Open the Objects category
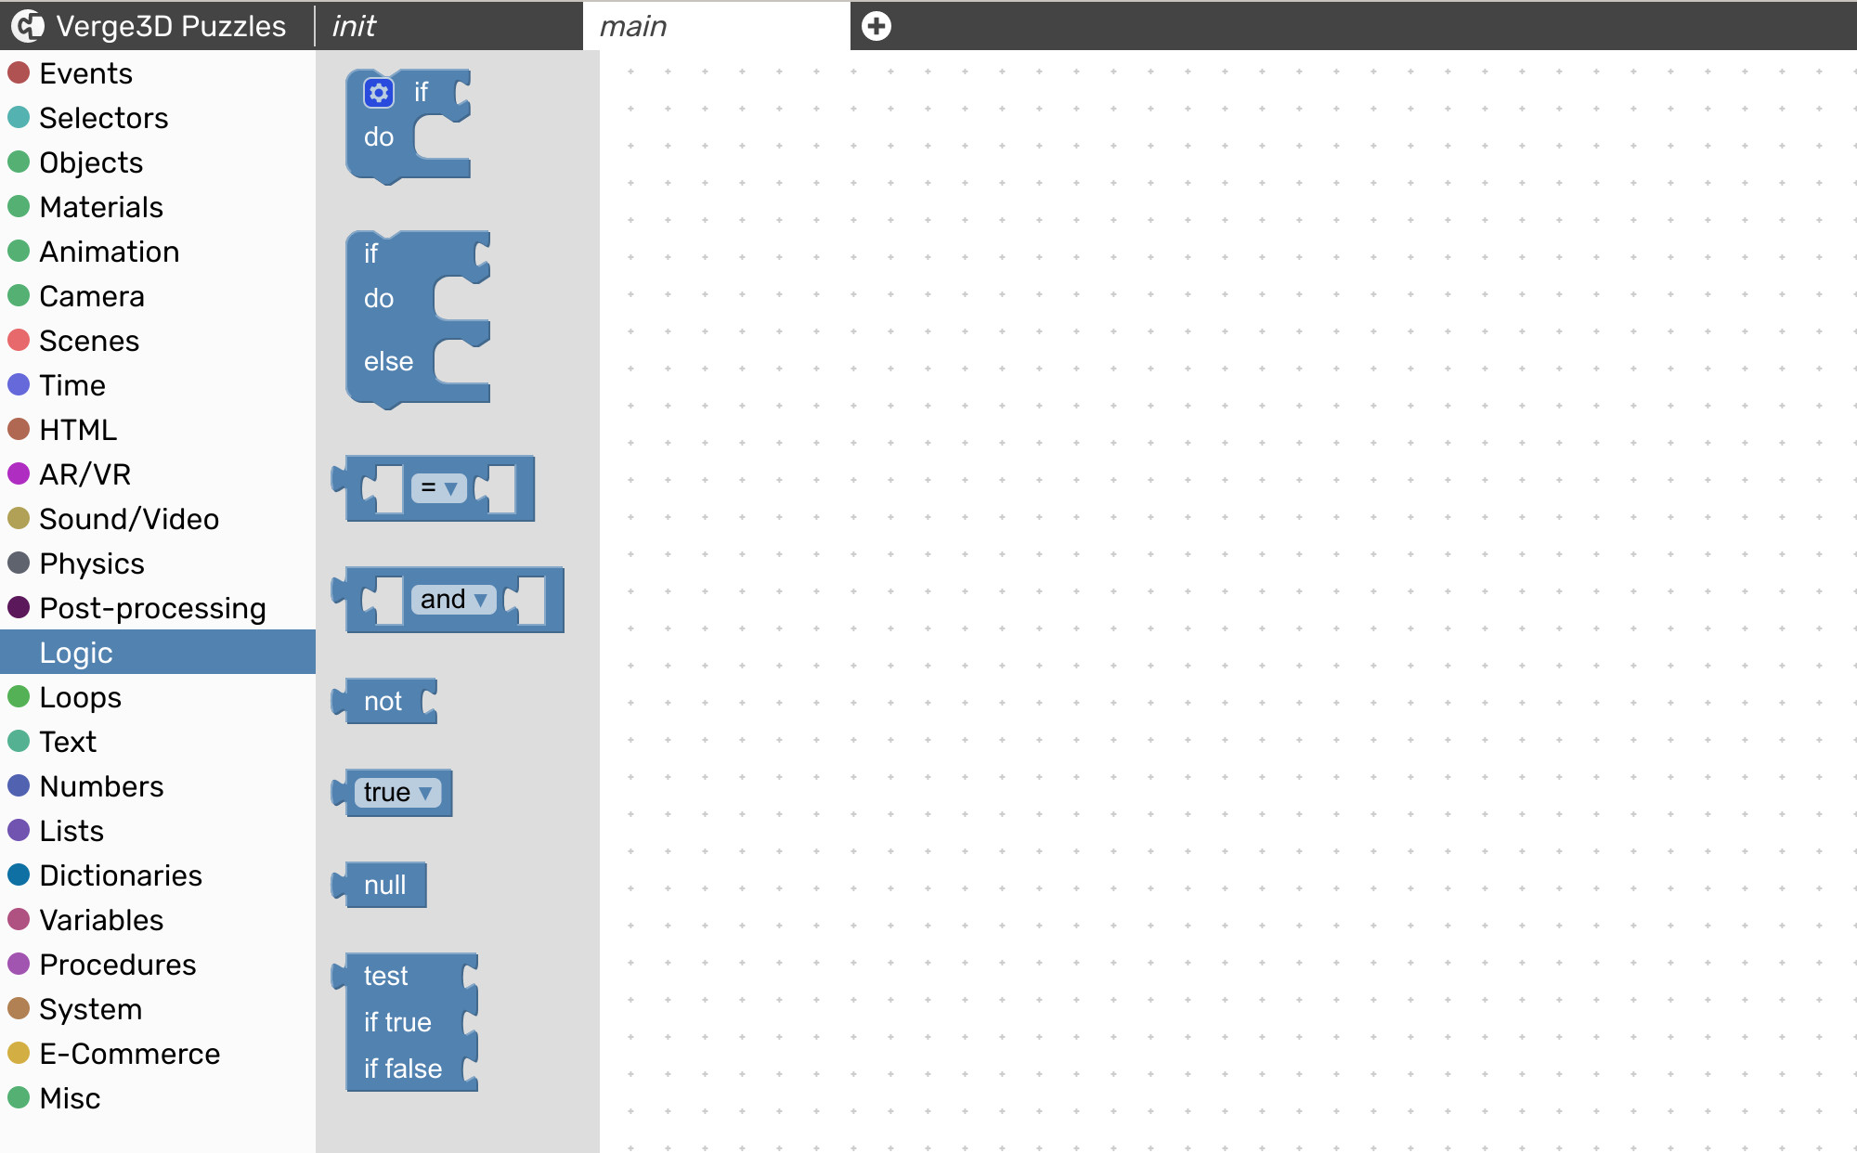 158,162
